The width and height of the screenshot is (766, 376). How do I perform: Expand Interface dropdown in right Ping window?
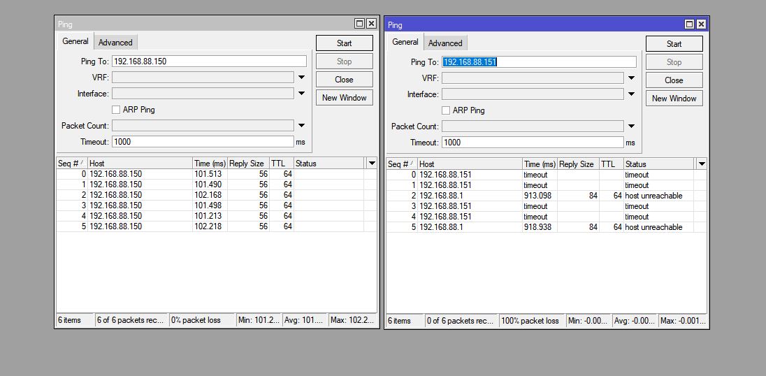(x=631, y=94)
